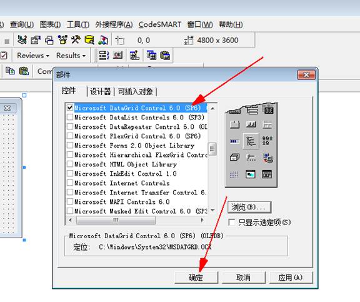Enable the 只显示选定项 checkbox

(x=232, y=223)
